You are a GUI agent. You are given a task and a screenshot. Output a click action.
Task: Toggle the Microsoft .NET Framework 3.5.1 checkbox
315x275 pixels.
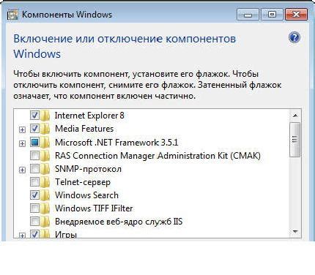click(34, 142)
